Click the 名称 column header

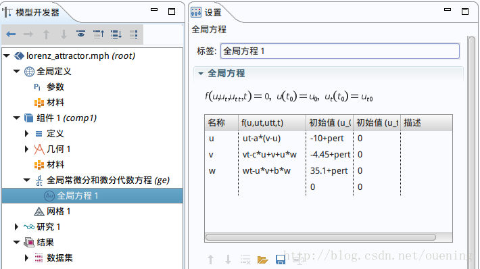tap(221, 123)
